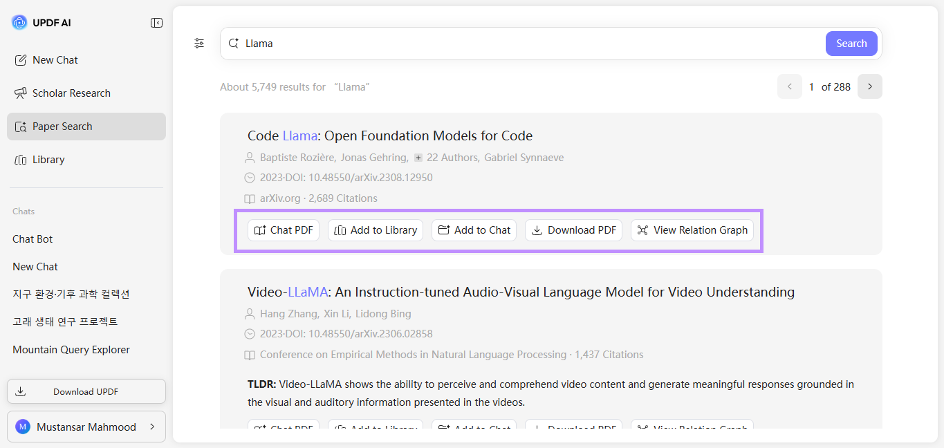Screen dimensions: 944x448
Task: Go to next results page arrow
Action: [870, 86]
